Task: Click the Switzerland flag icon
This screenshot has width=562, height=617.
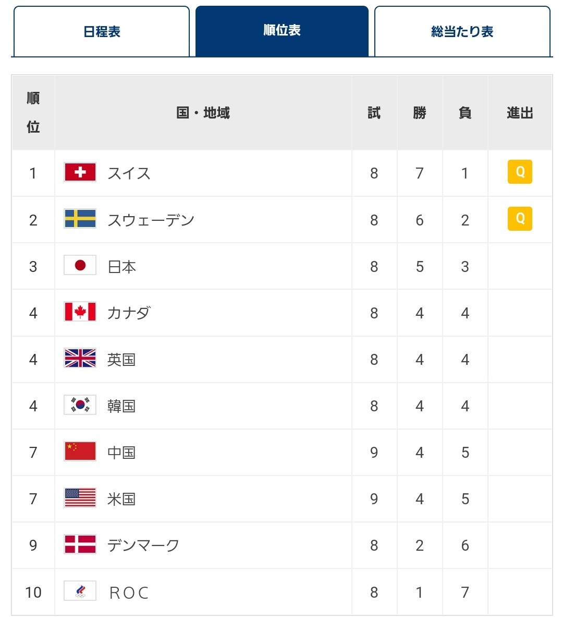Action: click(x=80, y=172)
